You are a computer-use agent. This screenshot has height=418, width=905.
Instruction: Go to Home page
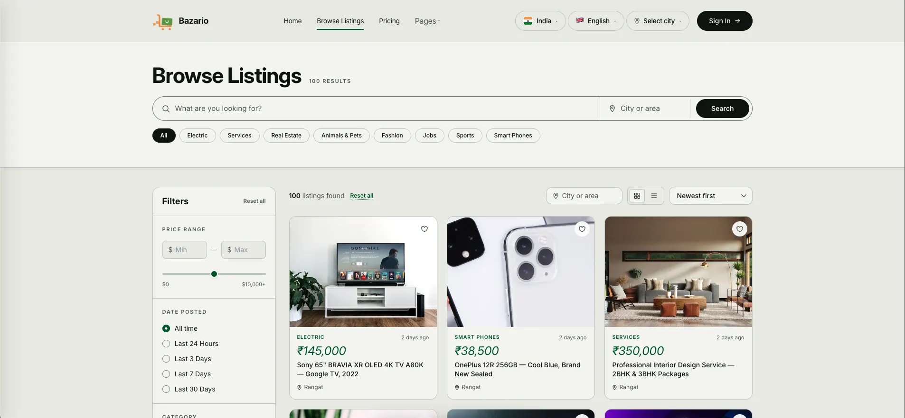pos(292,21)
